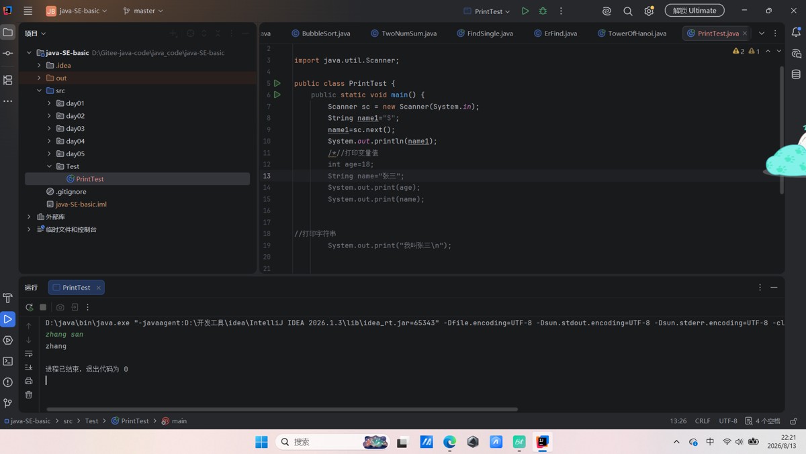This screenshot has width=806, height=454.
Task: Open the PrintTest run configuration dropdown
Action: point(487,11)
